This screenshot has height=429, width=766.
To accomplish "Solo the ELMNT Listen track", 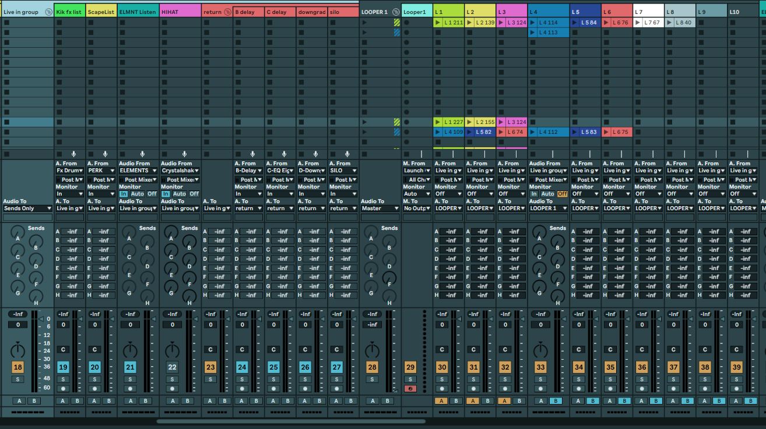I will tap(130, 380).
